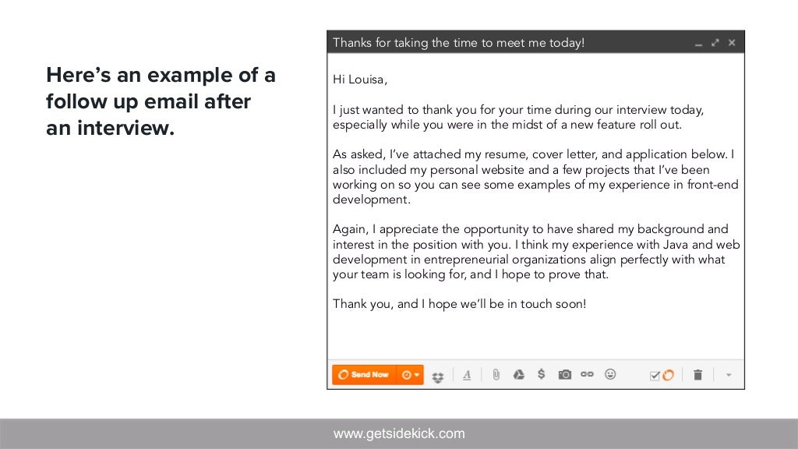The image size is (798, 449).
Task: Click the subject title bar text
Action: [458, 43]
